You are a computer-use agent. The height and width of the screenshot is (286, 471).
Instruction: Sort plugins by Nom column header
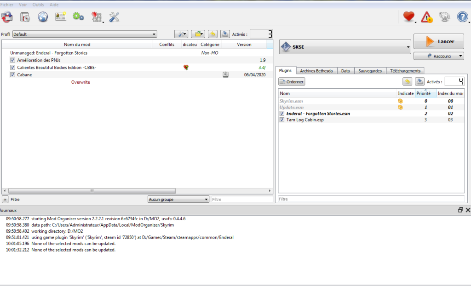[x=338, y=93]
